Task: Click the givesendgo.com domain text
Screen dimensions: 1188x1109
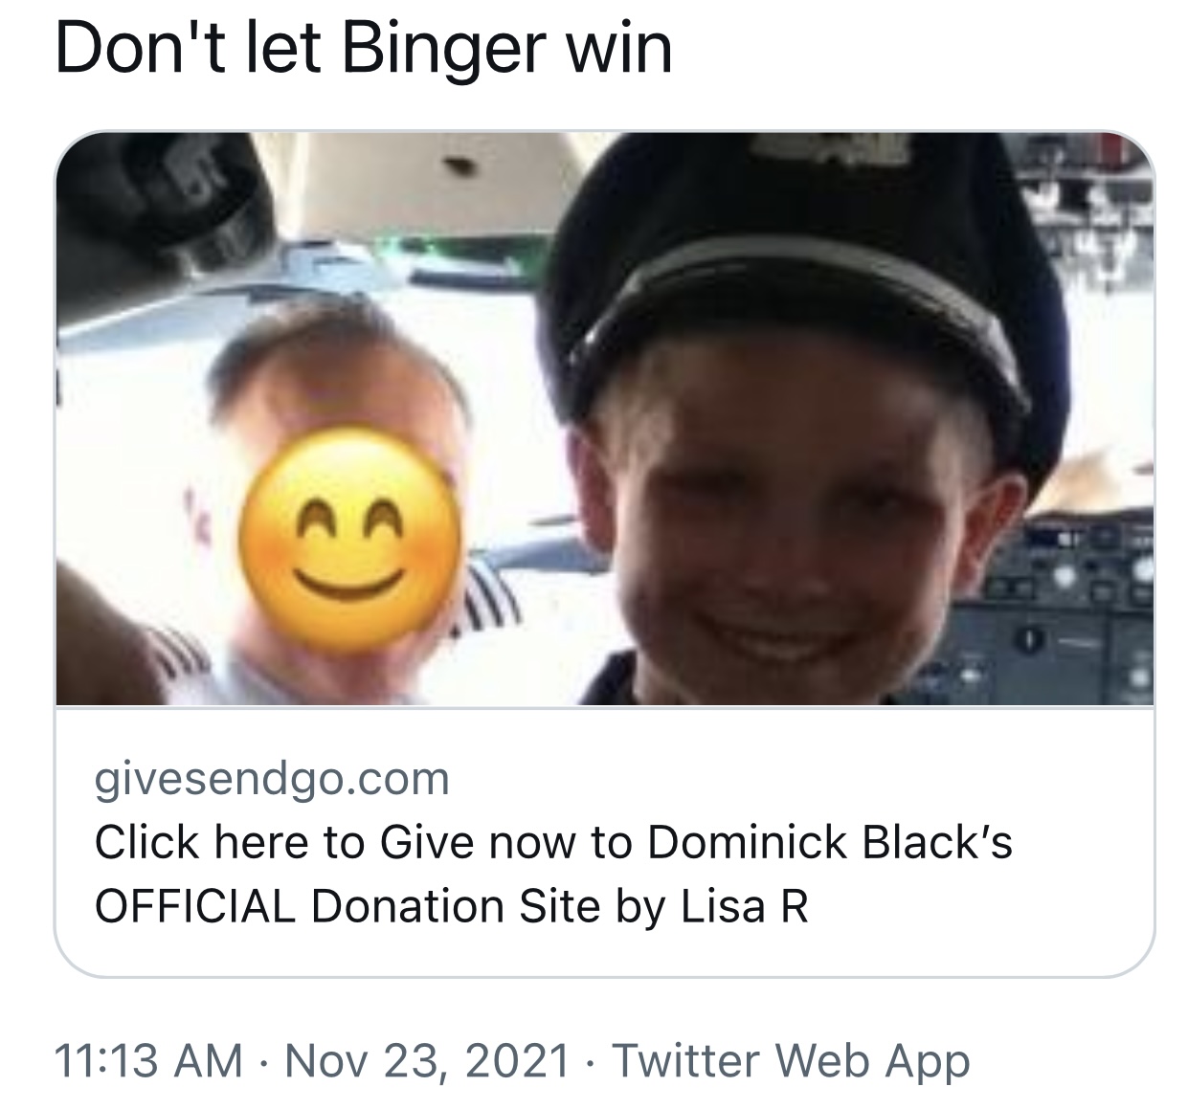Action: point(272,780)
